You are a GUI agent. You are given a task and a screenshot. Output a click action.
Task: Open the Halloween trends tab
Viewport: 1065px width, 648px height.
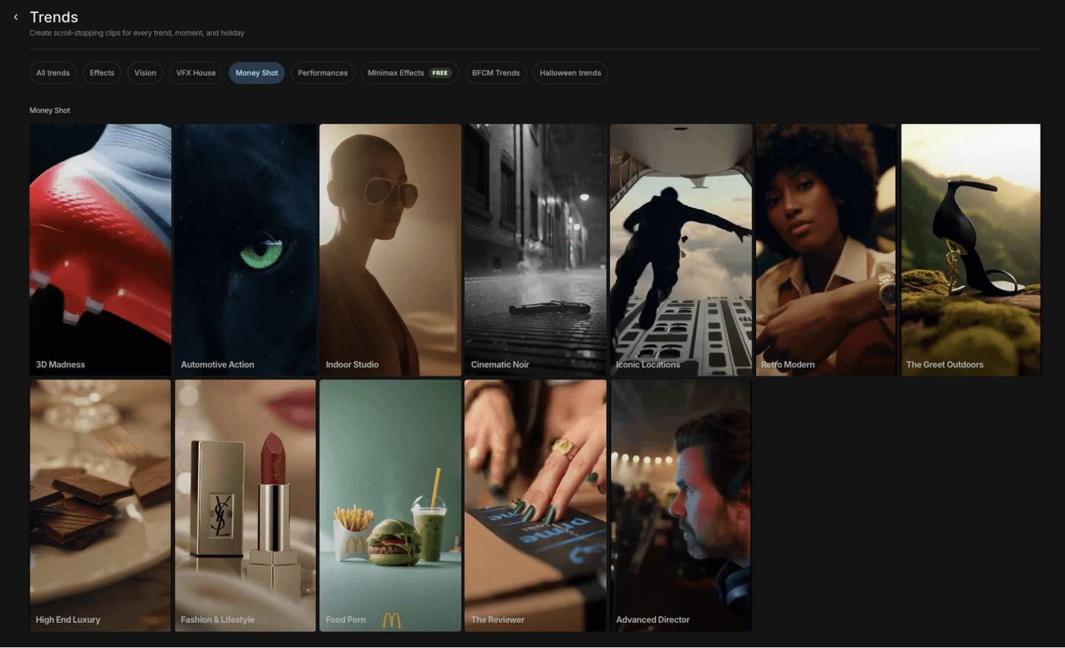tap(570, 73)
